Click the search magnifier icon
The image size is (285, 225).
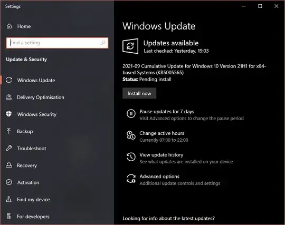pyautogui.click(x=103, y=43)
